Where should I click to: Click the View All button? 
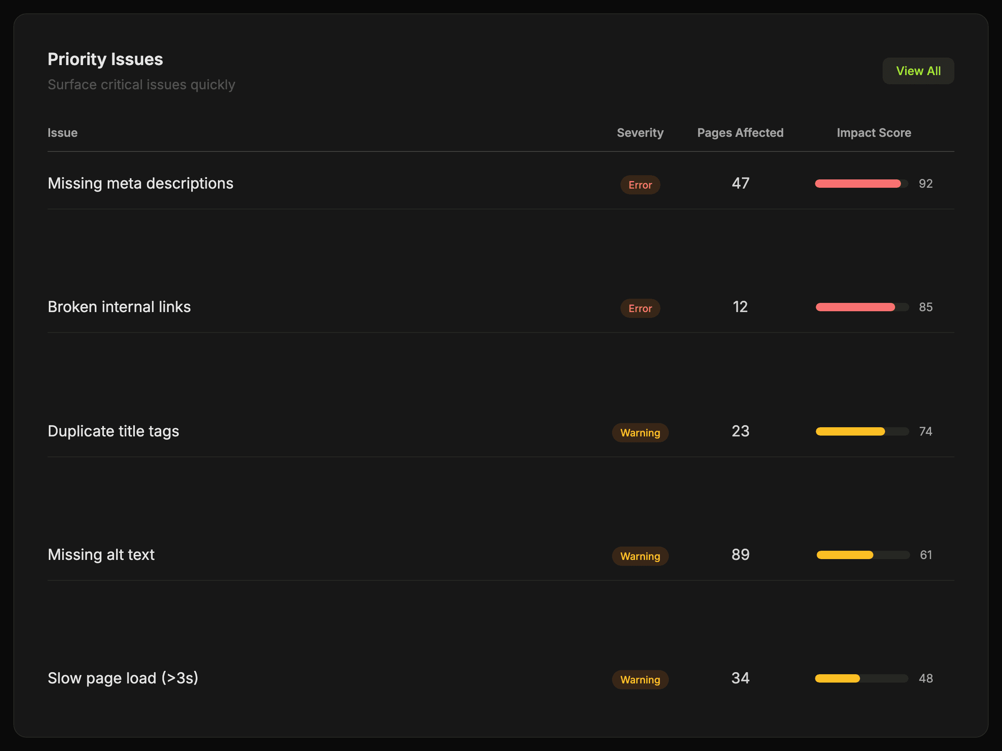coord(918,71)
